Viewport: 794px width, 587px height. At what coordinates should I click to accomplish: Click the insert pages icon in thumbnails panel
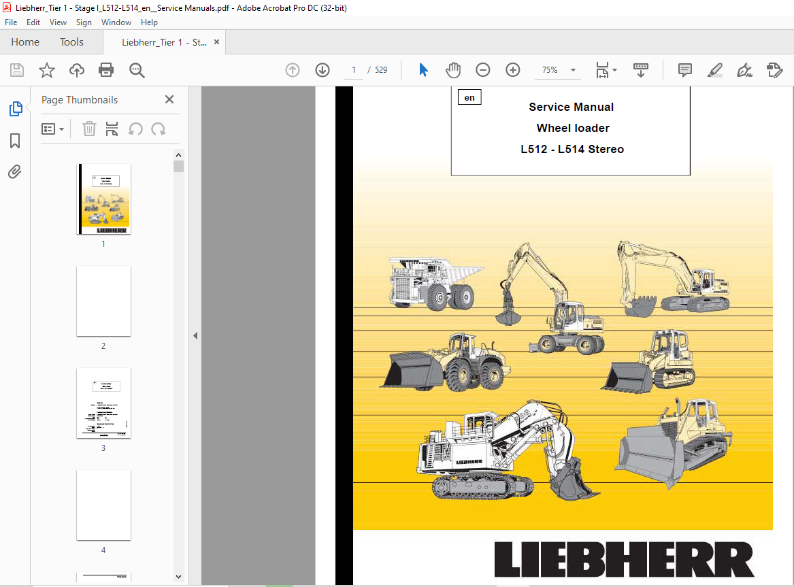(112, 129)
